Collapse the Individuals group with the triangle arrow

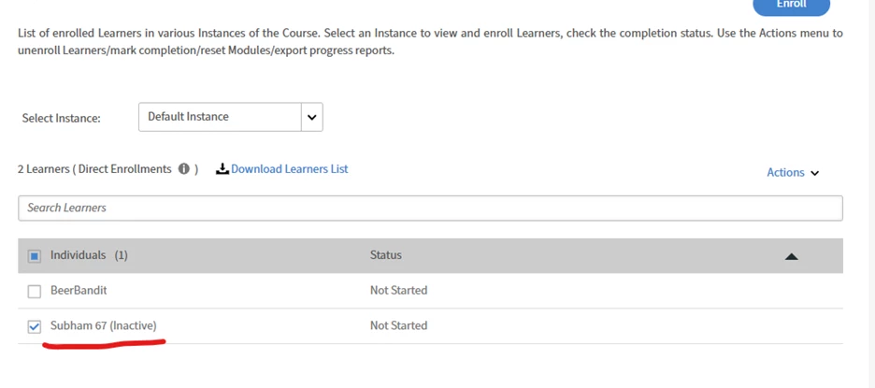point(792,256)
